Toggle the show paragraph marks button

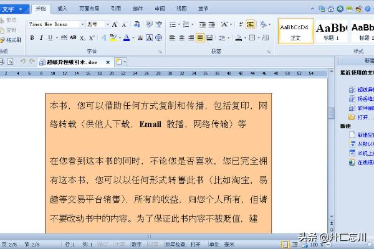point(250,24)
